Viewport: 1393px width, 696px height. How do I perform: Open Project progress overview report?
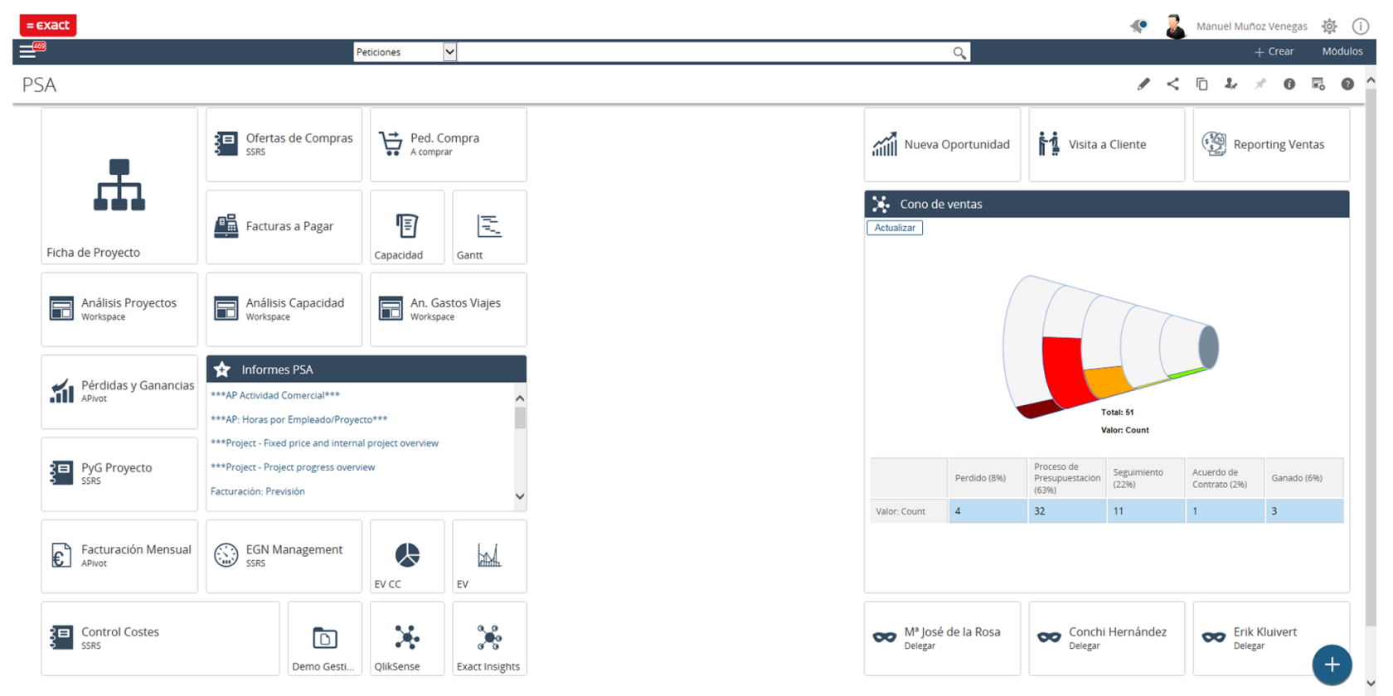[x=293, y=467]
